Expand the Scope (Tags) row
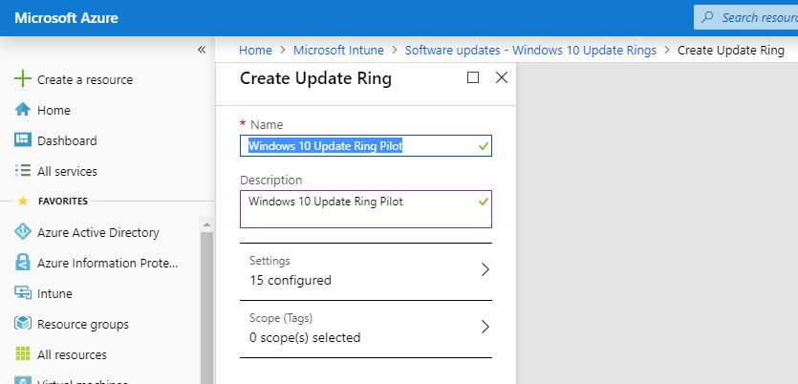This screenshot has height=384, width=798. pos(366,329)
